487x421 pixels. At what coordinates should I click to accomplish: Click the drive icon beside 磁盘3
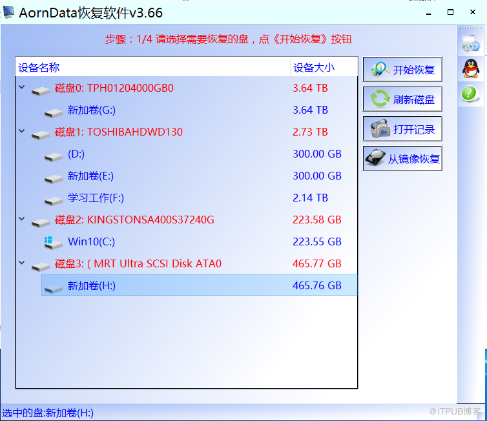point(41,267)
